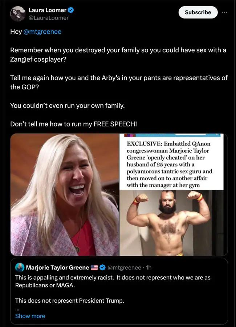Viewport: 236px width, 327px height.
Task: Click the ellipsis above Show more
Action: pos(17,310)
